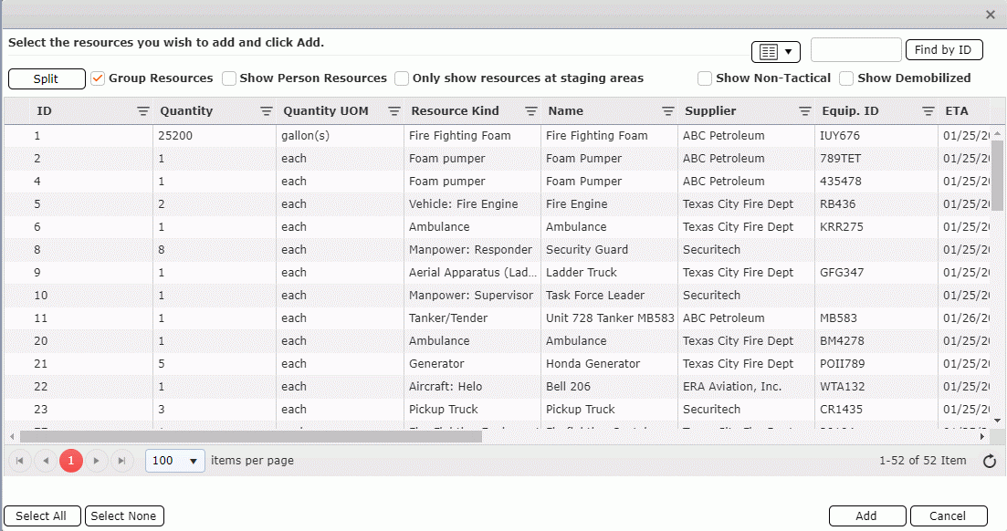Click the Resource Kind column filter icon
The height and width of the screenshot is (531, 1007).
point(531,111)
